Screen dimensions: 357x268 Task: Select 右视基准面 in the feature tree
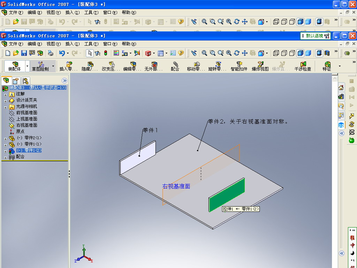pyautogui.click(x=26, y=125)
